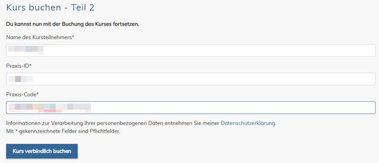The width and height of the screenshot is (379, 163).
Task: Click the blurred participant name value
Action: click(26, 49)
